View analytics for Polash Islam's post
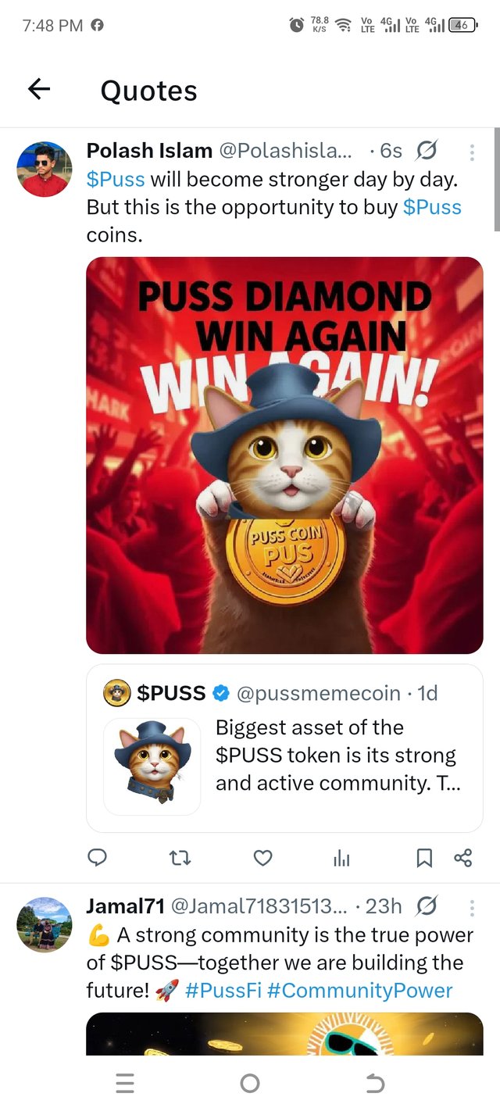This screenshot has height=1111, width=500. pos(341,859)
